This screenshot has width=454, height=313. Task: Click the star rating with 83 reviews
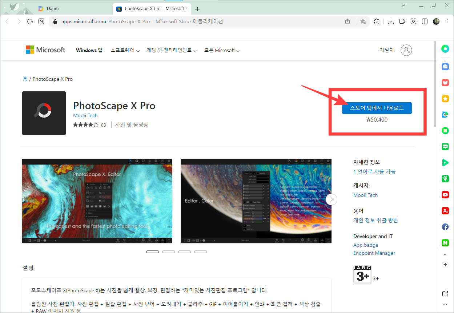89,125
